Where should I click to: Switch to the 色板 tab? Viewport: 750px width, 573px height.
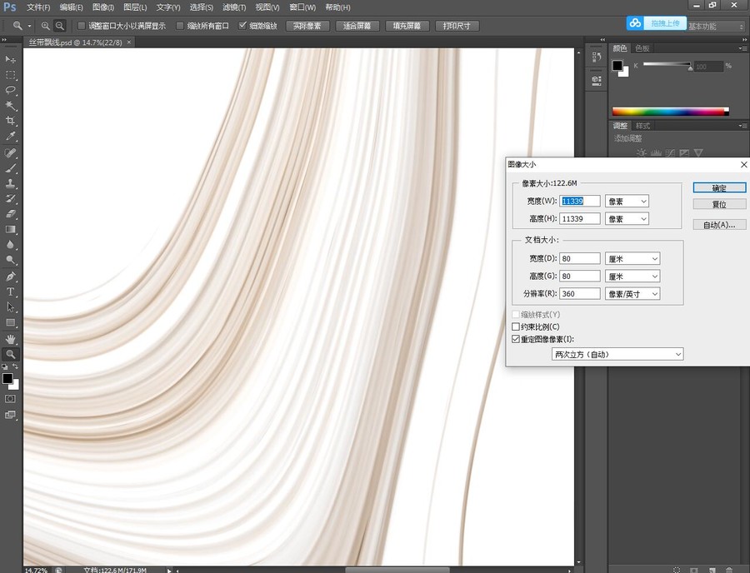coord(642,48)
